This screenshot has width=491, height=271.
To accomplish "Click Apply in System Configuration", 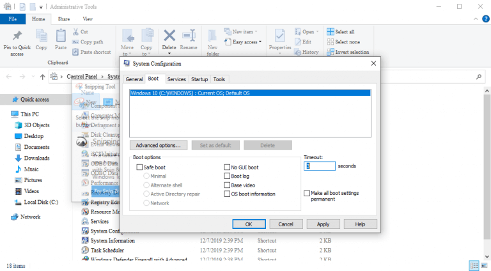I will 323,224.
